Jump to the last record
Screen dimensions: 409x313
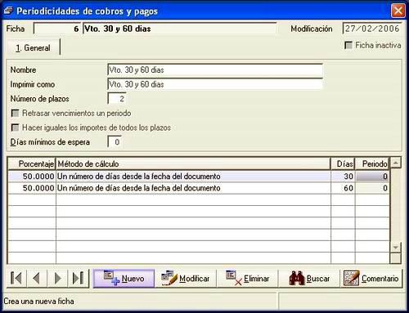click(x=79, y=278)
